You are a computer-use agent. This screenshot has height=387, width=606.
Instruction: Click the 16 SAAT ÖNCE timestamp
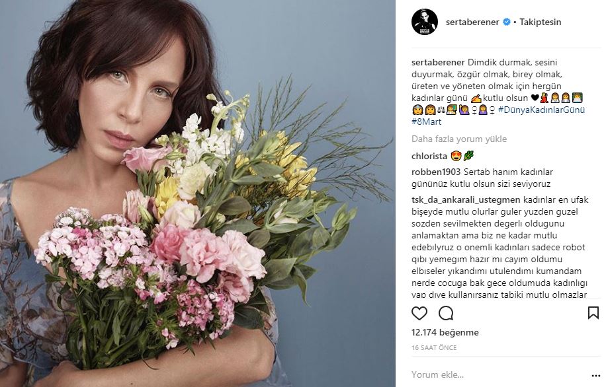(433, 347)
